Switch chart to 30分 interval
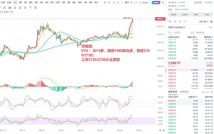The height and width of the screenshot is (134, 214). [9, 2]
